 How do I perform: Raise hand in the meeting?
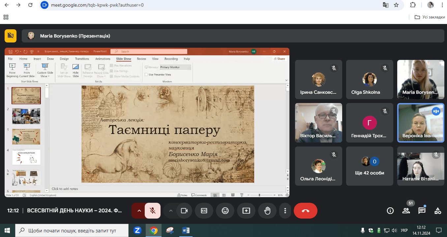coord(267,211)
